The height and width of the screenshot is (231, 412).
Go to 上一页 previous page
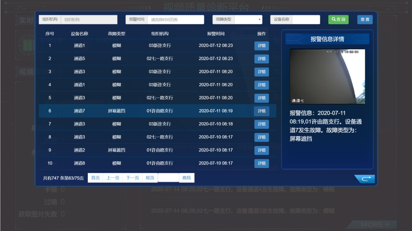coord(113,178)
